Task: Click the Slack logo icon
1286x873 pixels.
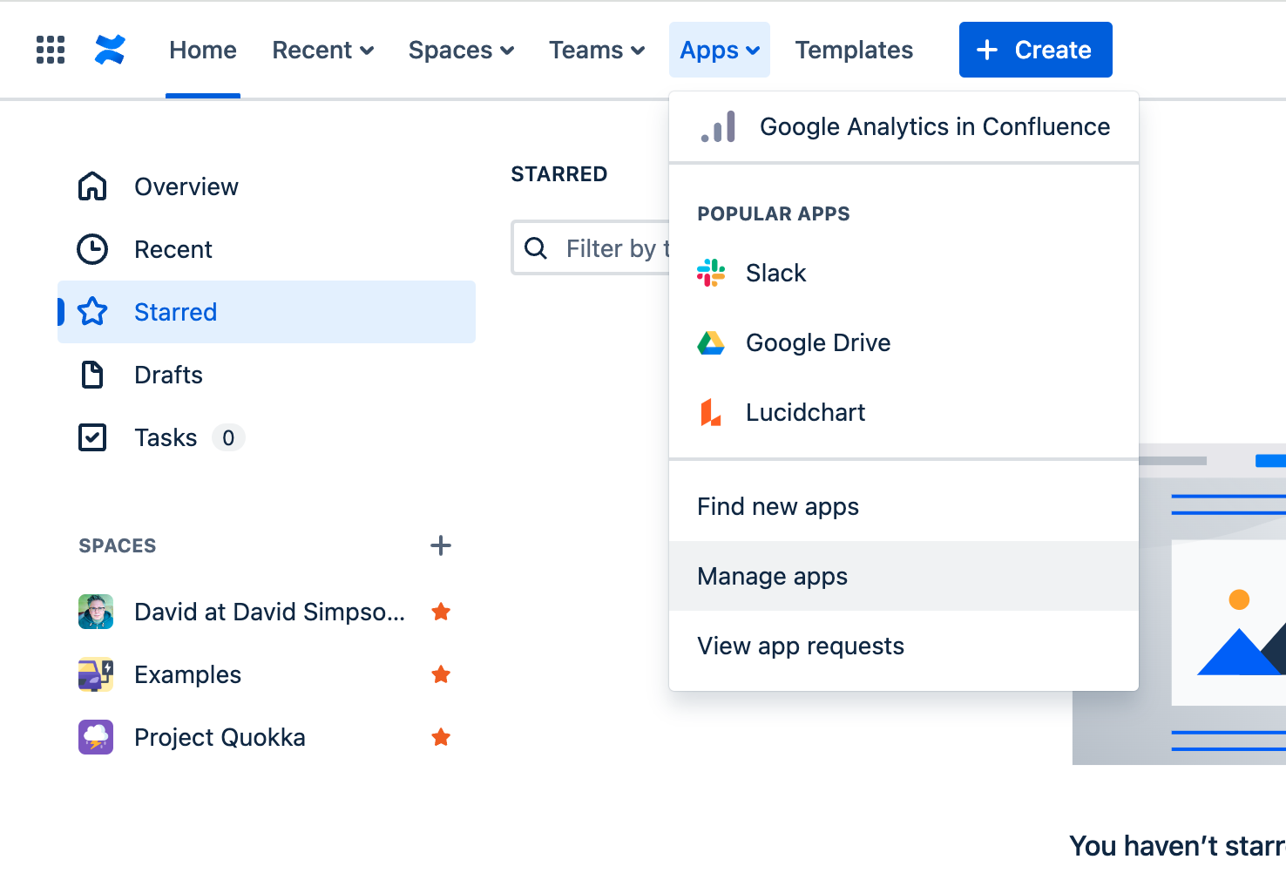Action: (x=711, y=273)
